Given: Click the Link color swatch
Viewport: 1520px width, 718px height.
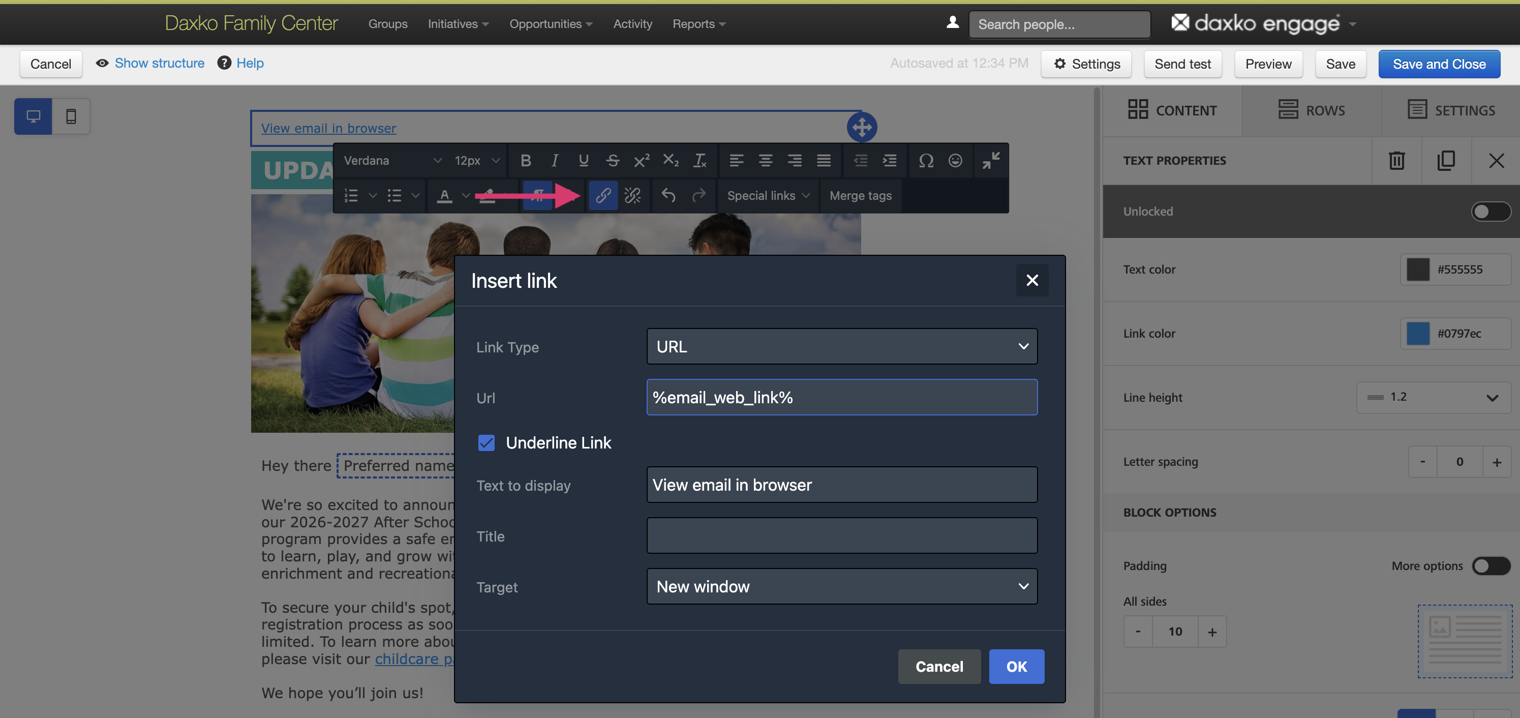Looking at the screenshot, I should [1418, 334].
